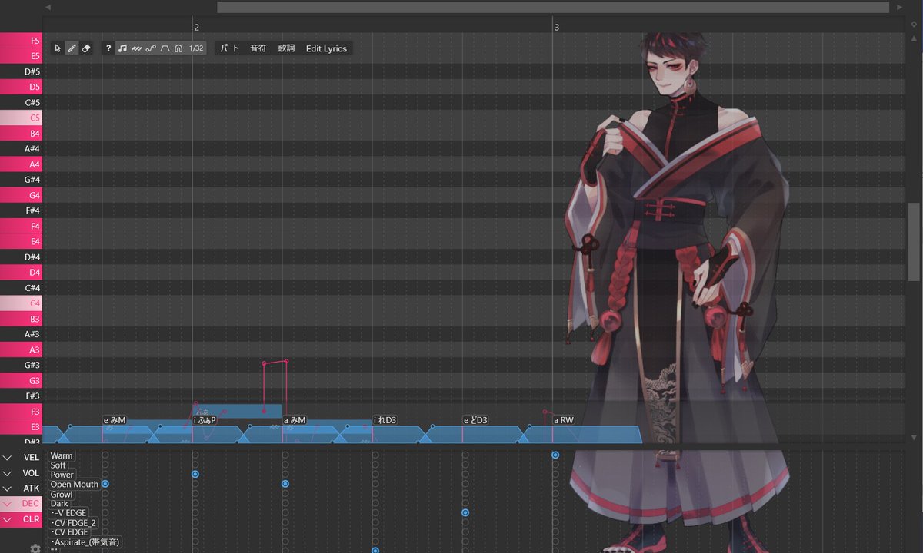923x553 pixels.
Task: Click the A#4 piano key
Action: tap(22, 148)
